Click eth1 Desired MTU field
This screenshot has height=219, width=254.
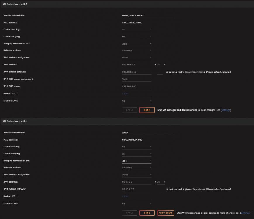tap(136, 197)
